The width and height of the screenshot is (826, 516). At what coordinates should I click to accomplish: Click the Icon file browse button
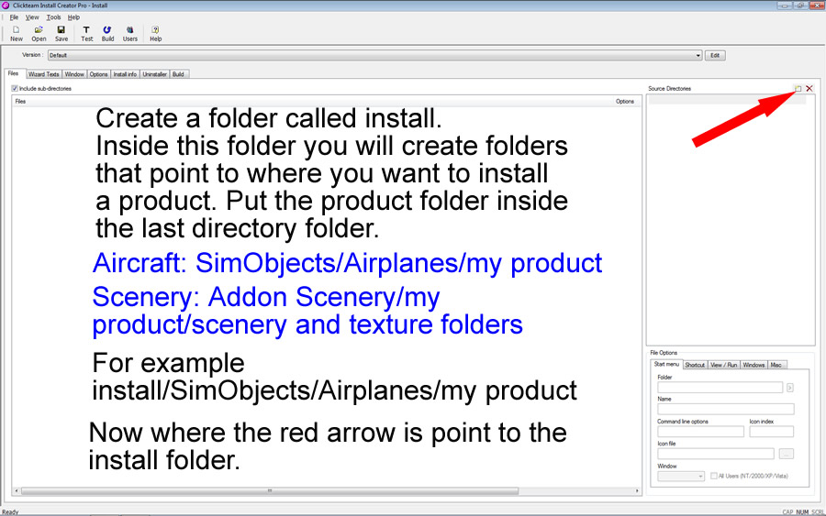click(x=786, y=454)
